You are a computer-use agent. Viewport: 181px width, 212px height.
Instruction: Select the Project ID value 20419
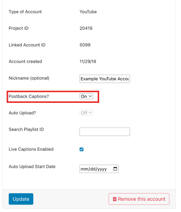(x=86, y=28)
